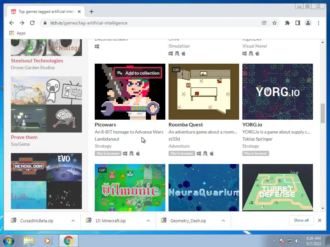View site information via the lock icon

(45, 23)
